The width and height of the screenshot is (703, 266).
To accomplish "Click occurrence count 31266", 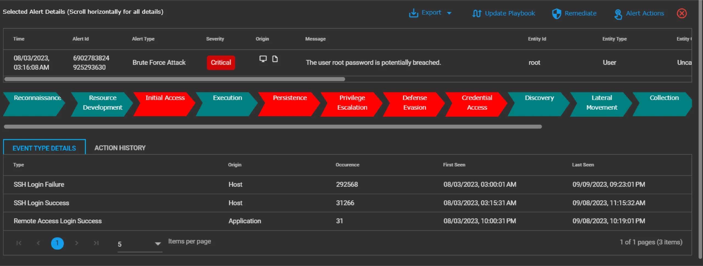I will click(x=345, y=203).
